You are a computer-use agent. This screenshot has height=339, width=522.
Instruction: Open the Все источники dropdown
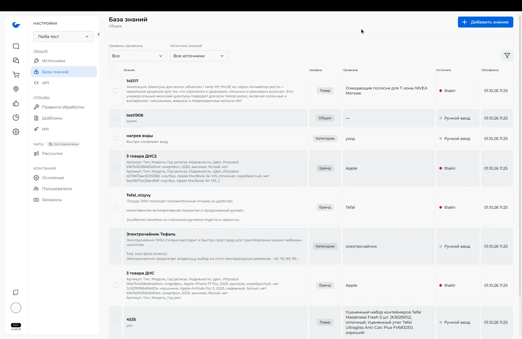(x=199, y=56)
